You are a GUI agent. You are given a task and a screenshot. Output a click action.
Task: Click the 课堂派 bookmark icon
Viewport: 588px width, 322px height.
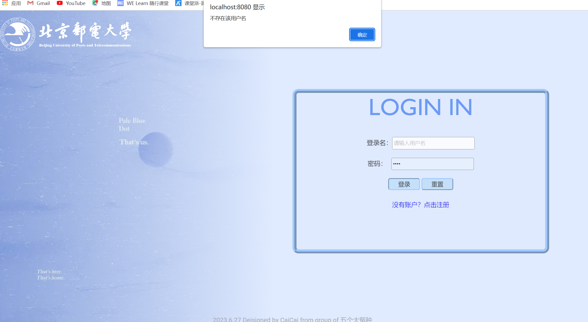point(179,3)
